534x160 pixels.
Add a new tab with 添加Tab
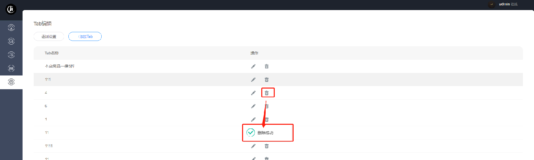[85, 37]
